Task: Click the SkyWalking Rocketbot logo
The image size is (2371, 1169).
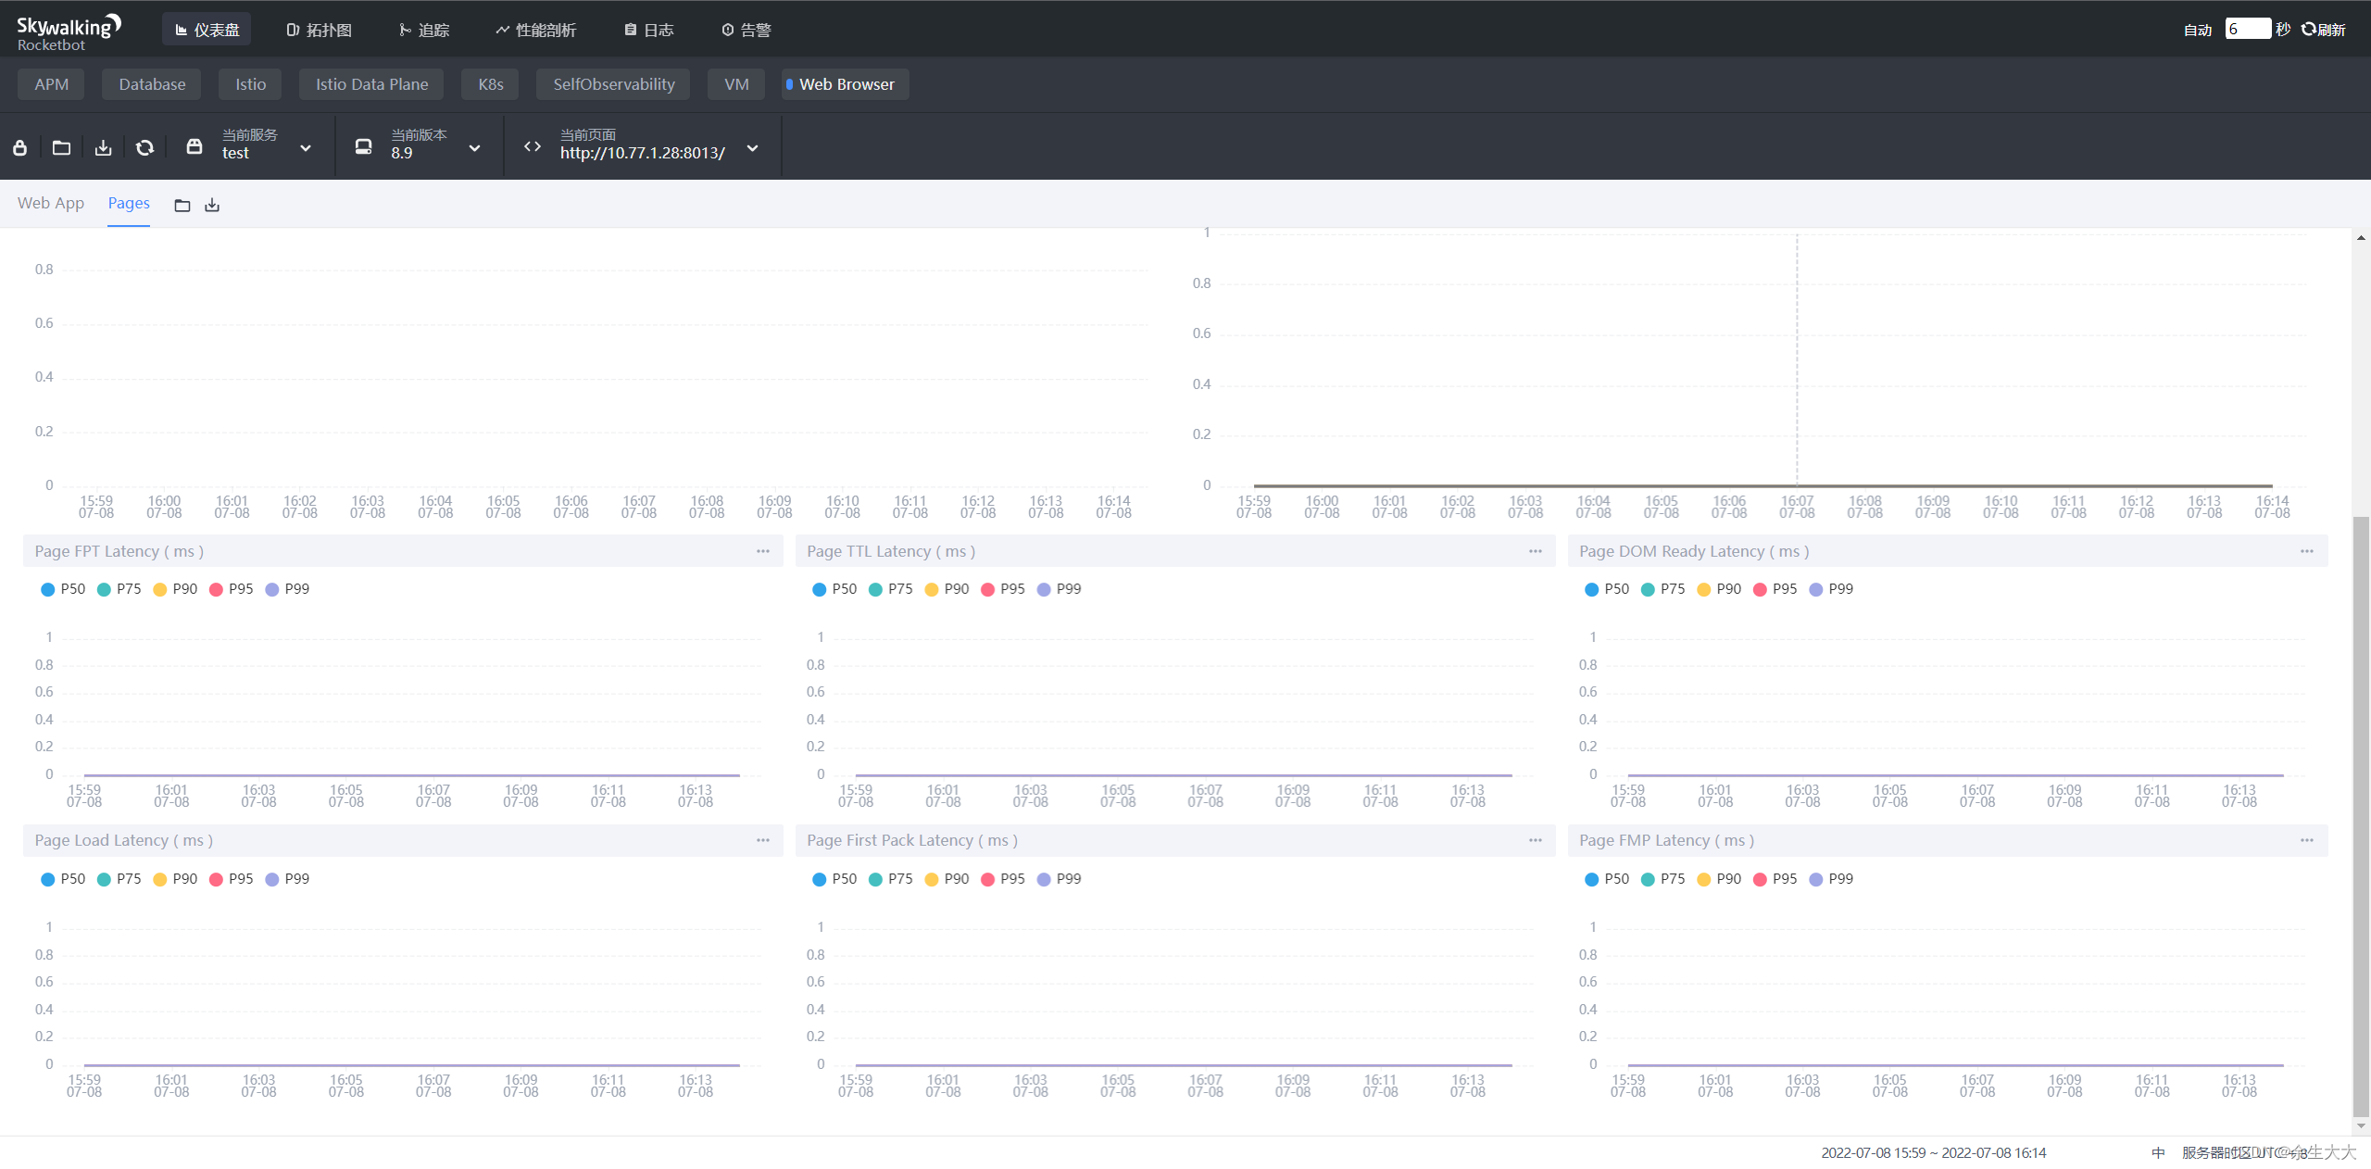Action: 69,31
